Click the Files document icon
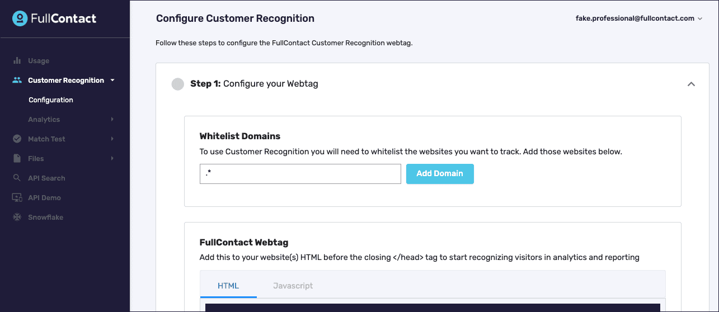Screen dimensions: 719x312 (x=17, y=158)
